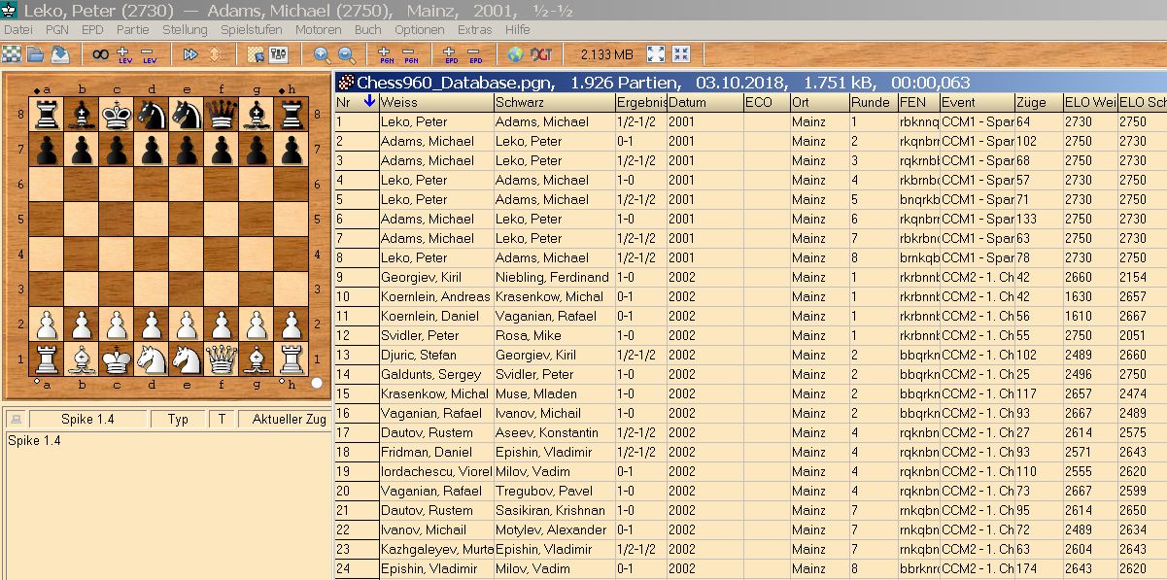Click the minus EPD icon
Image resolution: width=1167 pixels, height=580 pixels.
pos(475,54)
